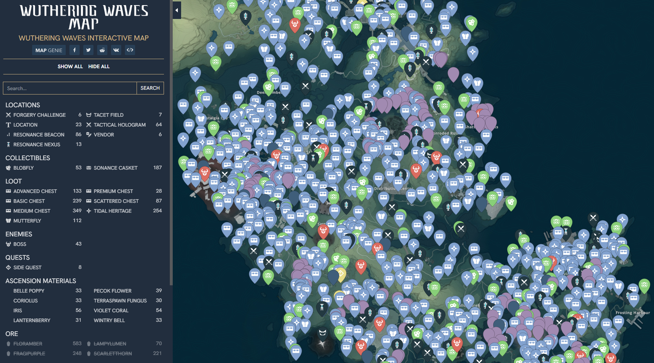Click the Advanced Chest icon
The width and height of the screenshot is (654, 363).
tap(8, 191)
